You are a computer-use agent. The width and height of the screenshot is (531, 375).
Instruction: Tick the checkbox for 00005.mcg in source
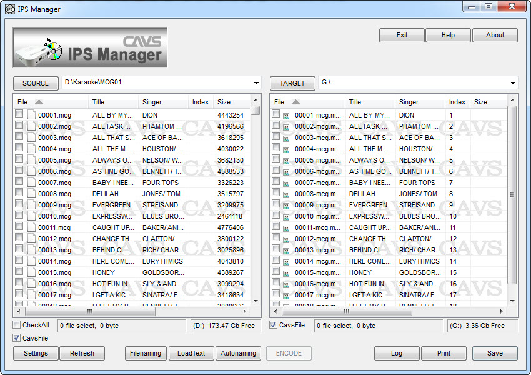click(x=19, y=159)
